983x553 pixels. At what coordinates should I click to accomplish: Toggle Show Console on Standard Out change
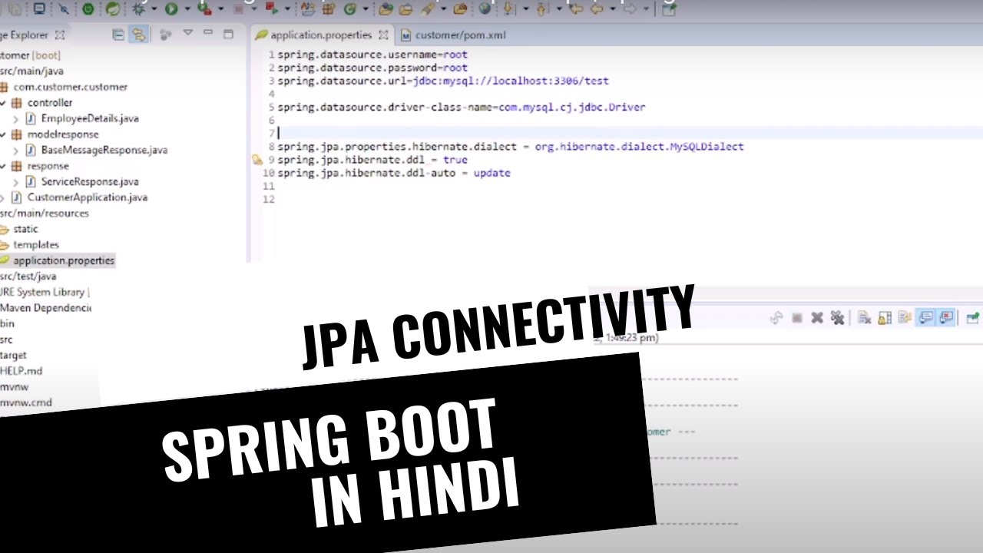[926, 317]
